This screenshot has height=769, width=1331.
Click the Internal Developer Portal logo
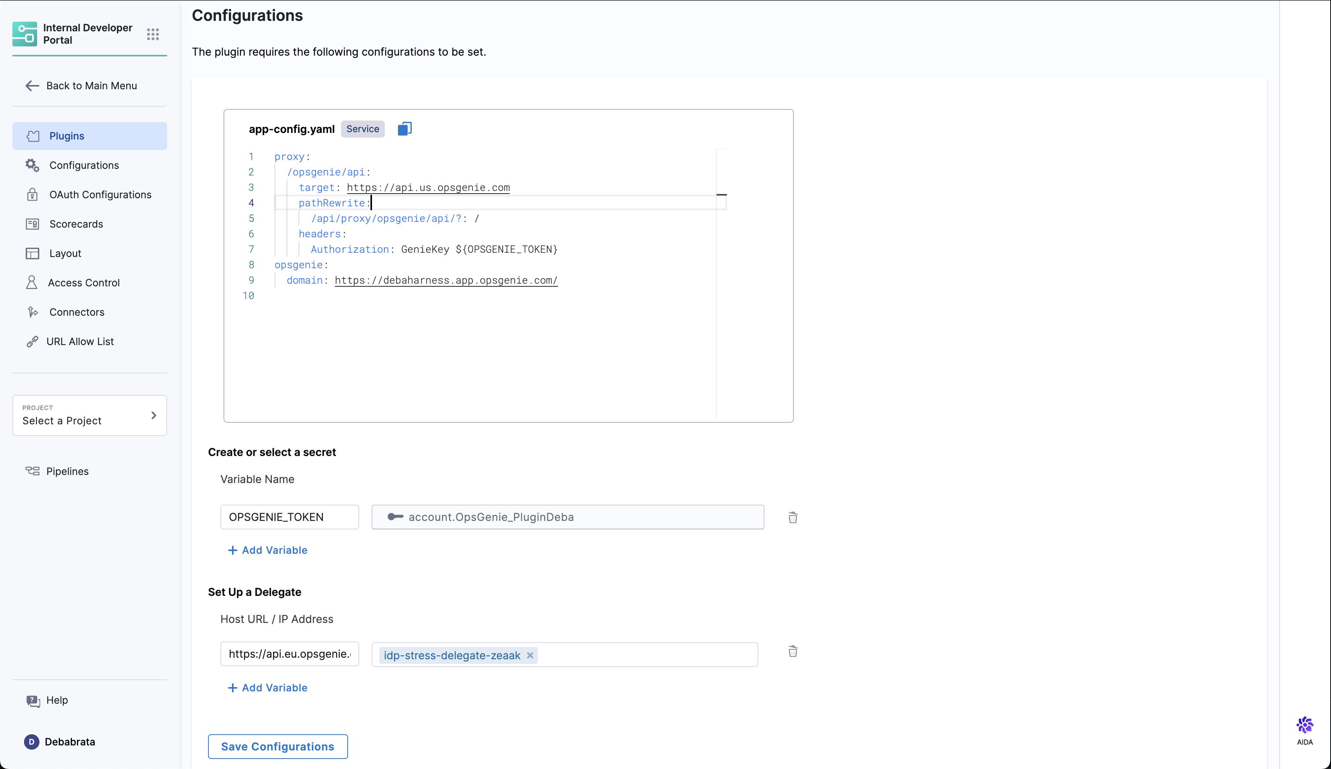(25, 34)
